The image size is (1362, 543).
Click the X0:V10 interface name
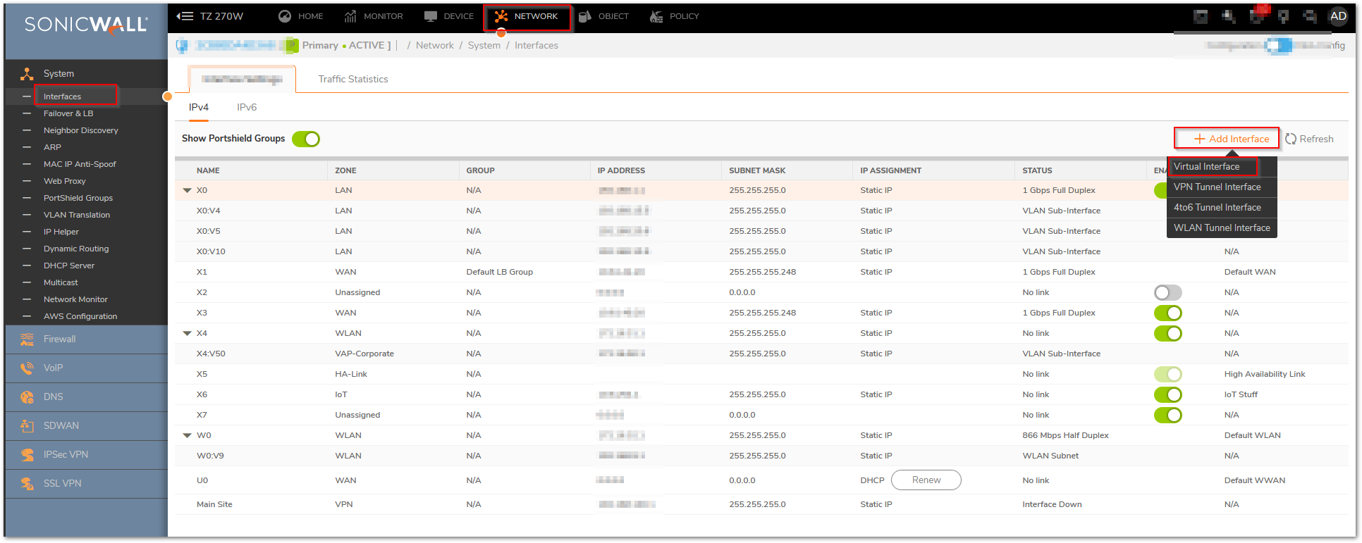tap(211, 251)
